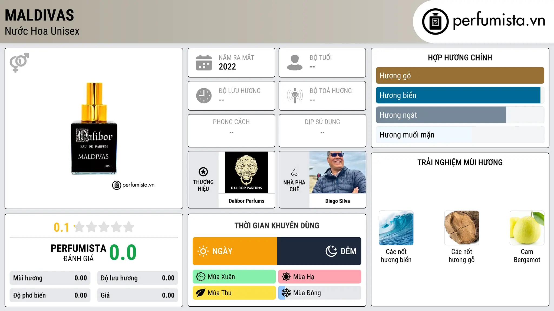Click the Hợp hương chính heading
The image size is (554, 311).
[x=460, y=58]
